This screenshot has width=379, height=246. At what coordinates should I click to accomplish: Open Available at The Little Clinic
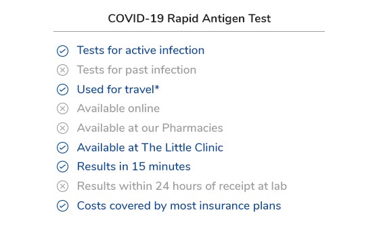point(150,147)
